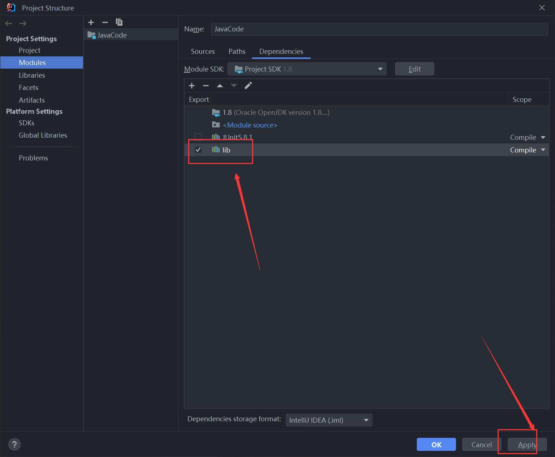Image resolution: width=555 pixels, height=457 pixels.
Task: Click the JDK 1.8 folder icon
Action: click(216, 113)
